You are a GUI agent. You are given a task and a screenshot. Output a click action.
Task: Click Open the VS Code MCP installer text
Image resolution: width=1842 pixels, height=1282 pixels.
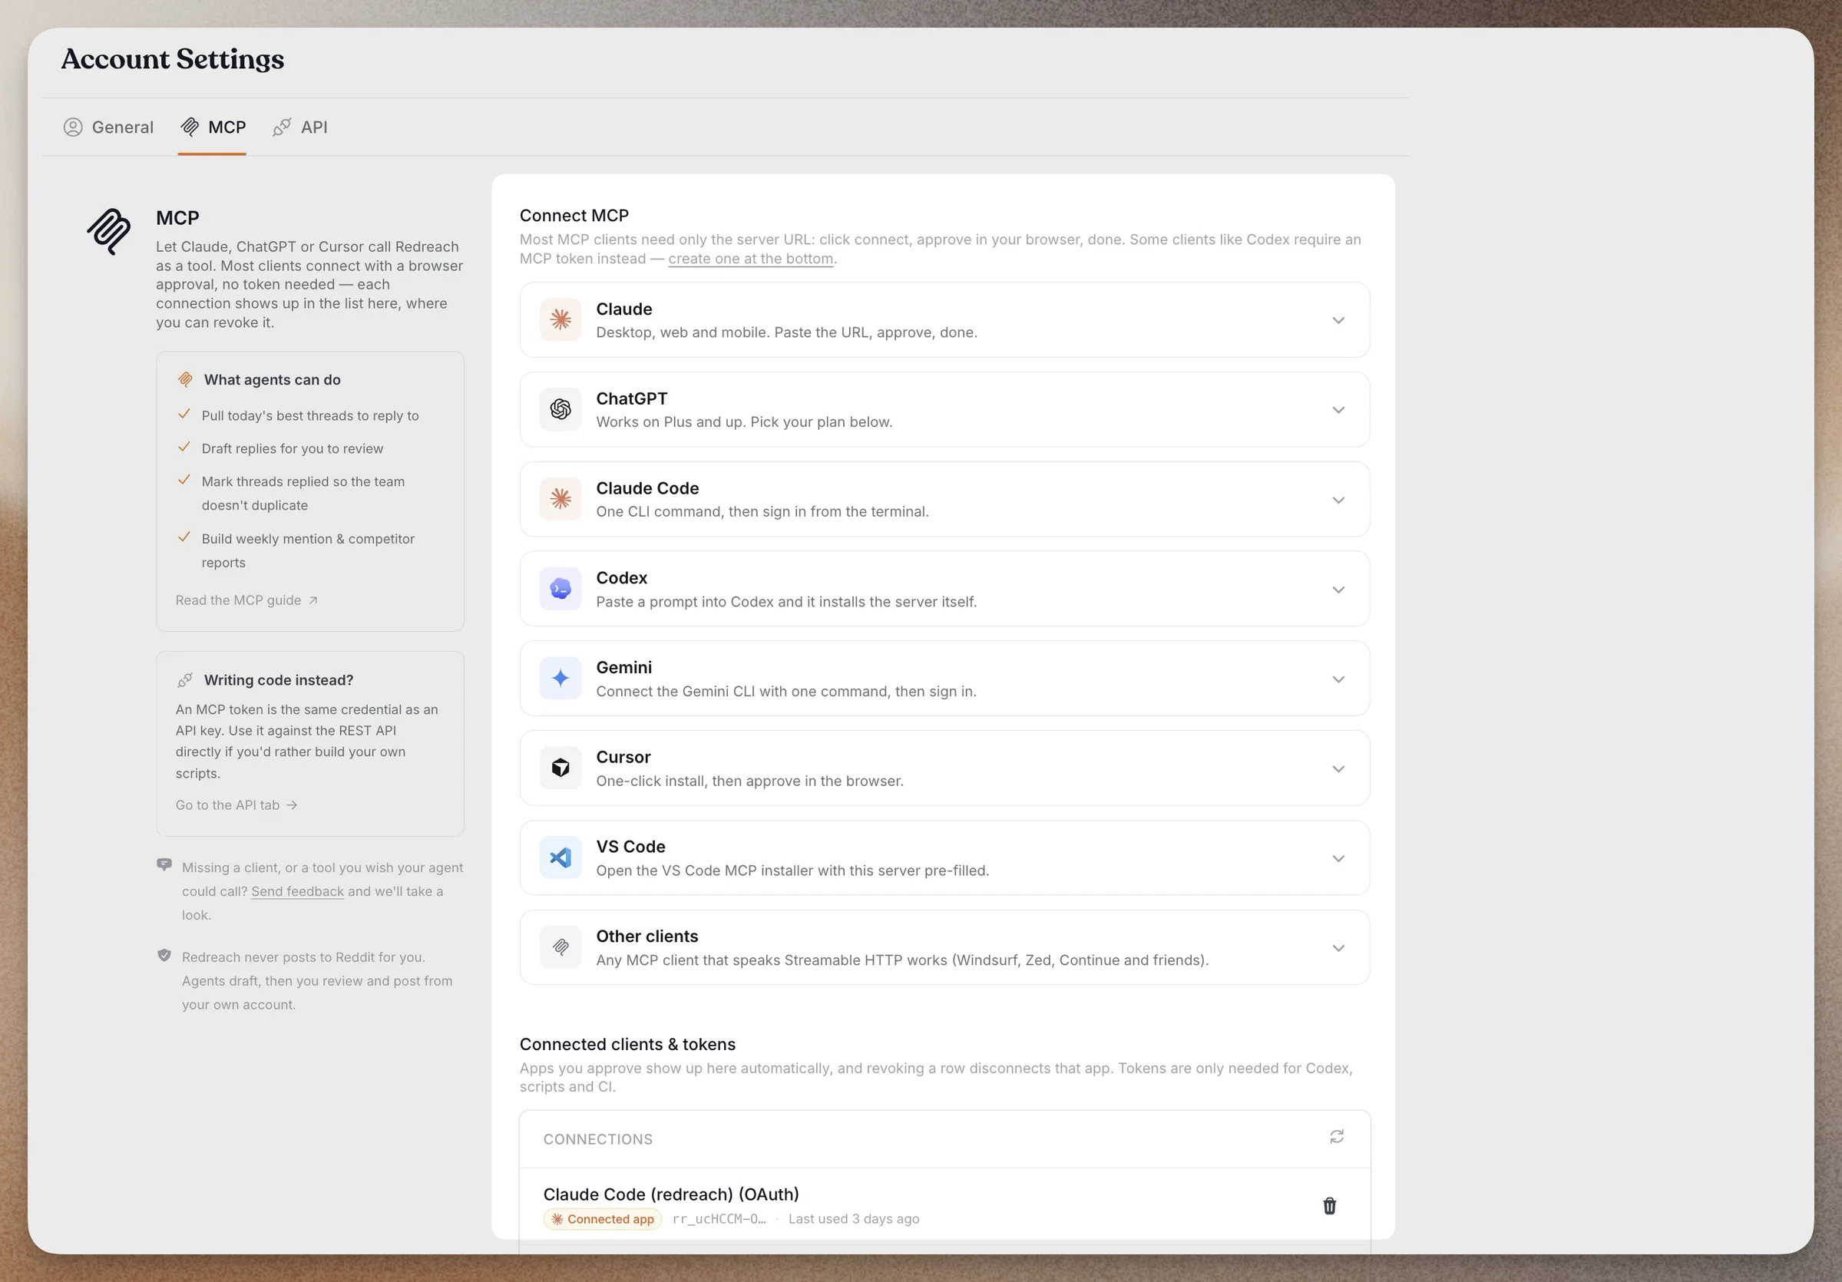click(792, 871)
